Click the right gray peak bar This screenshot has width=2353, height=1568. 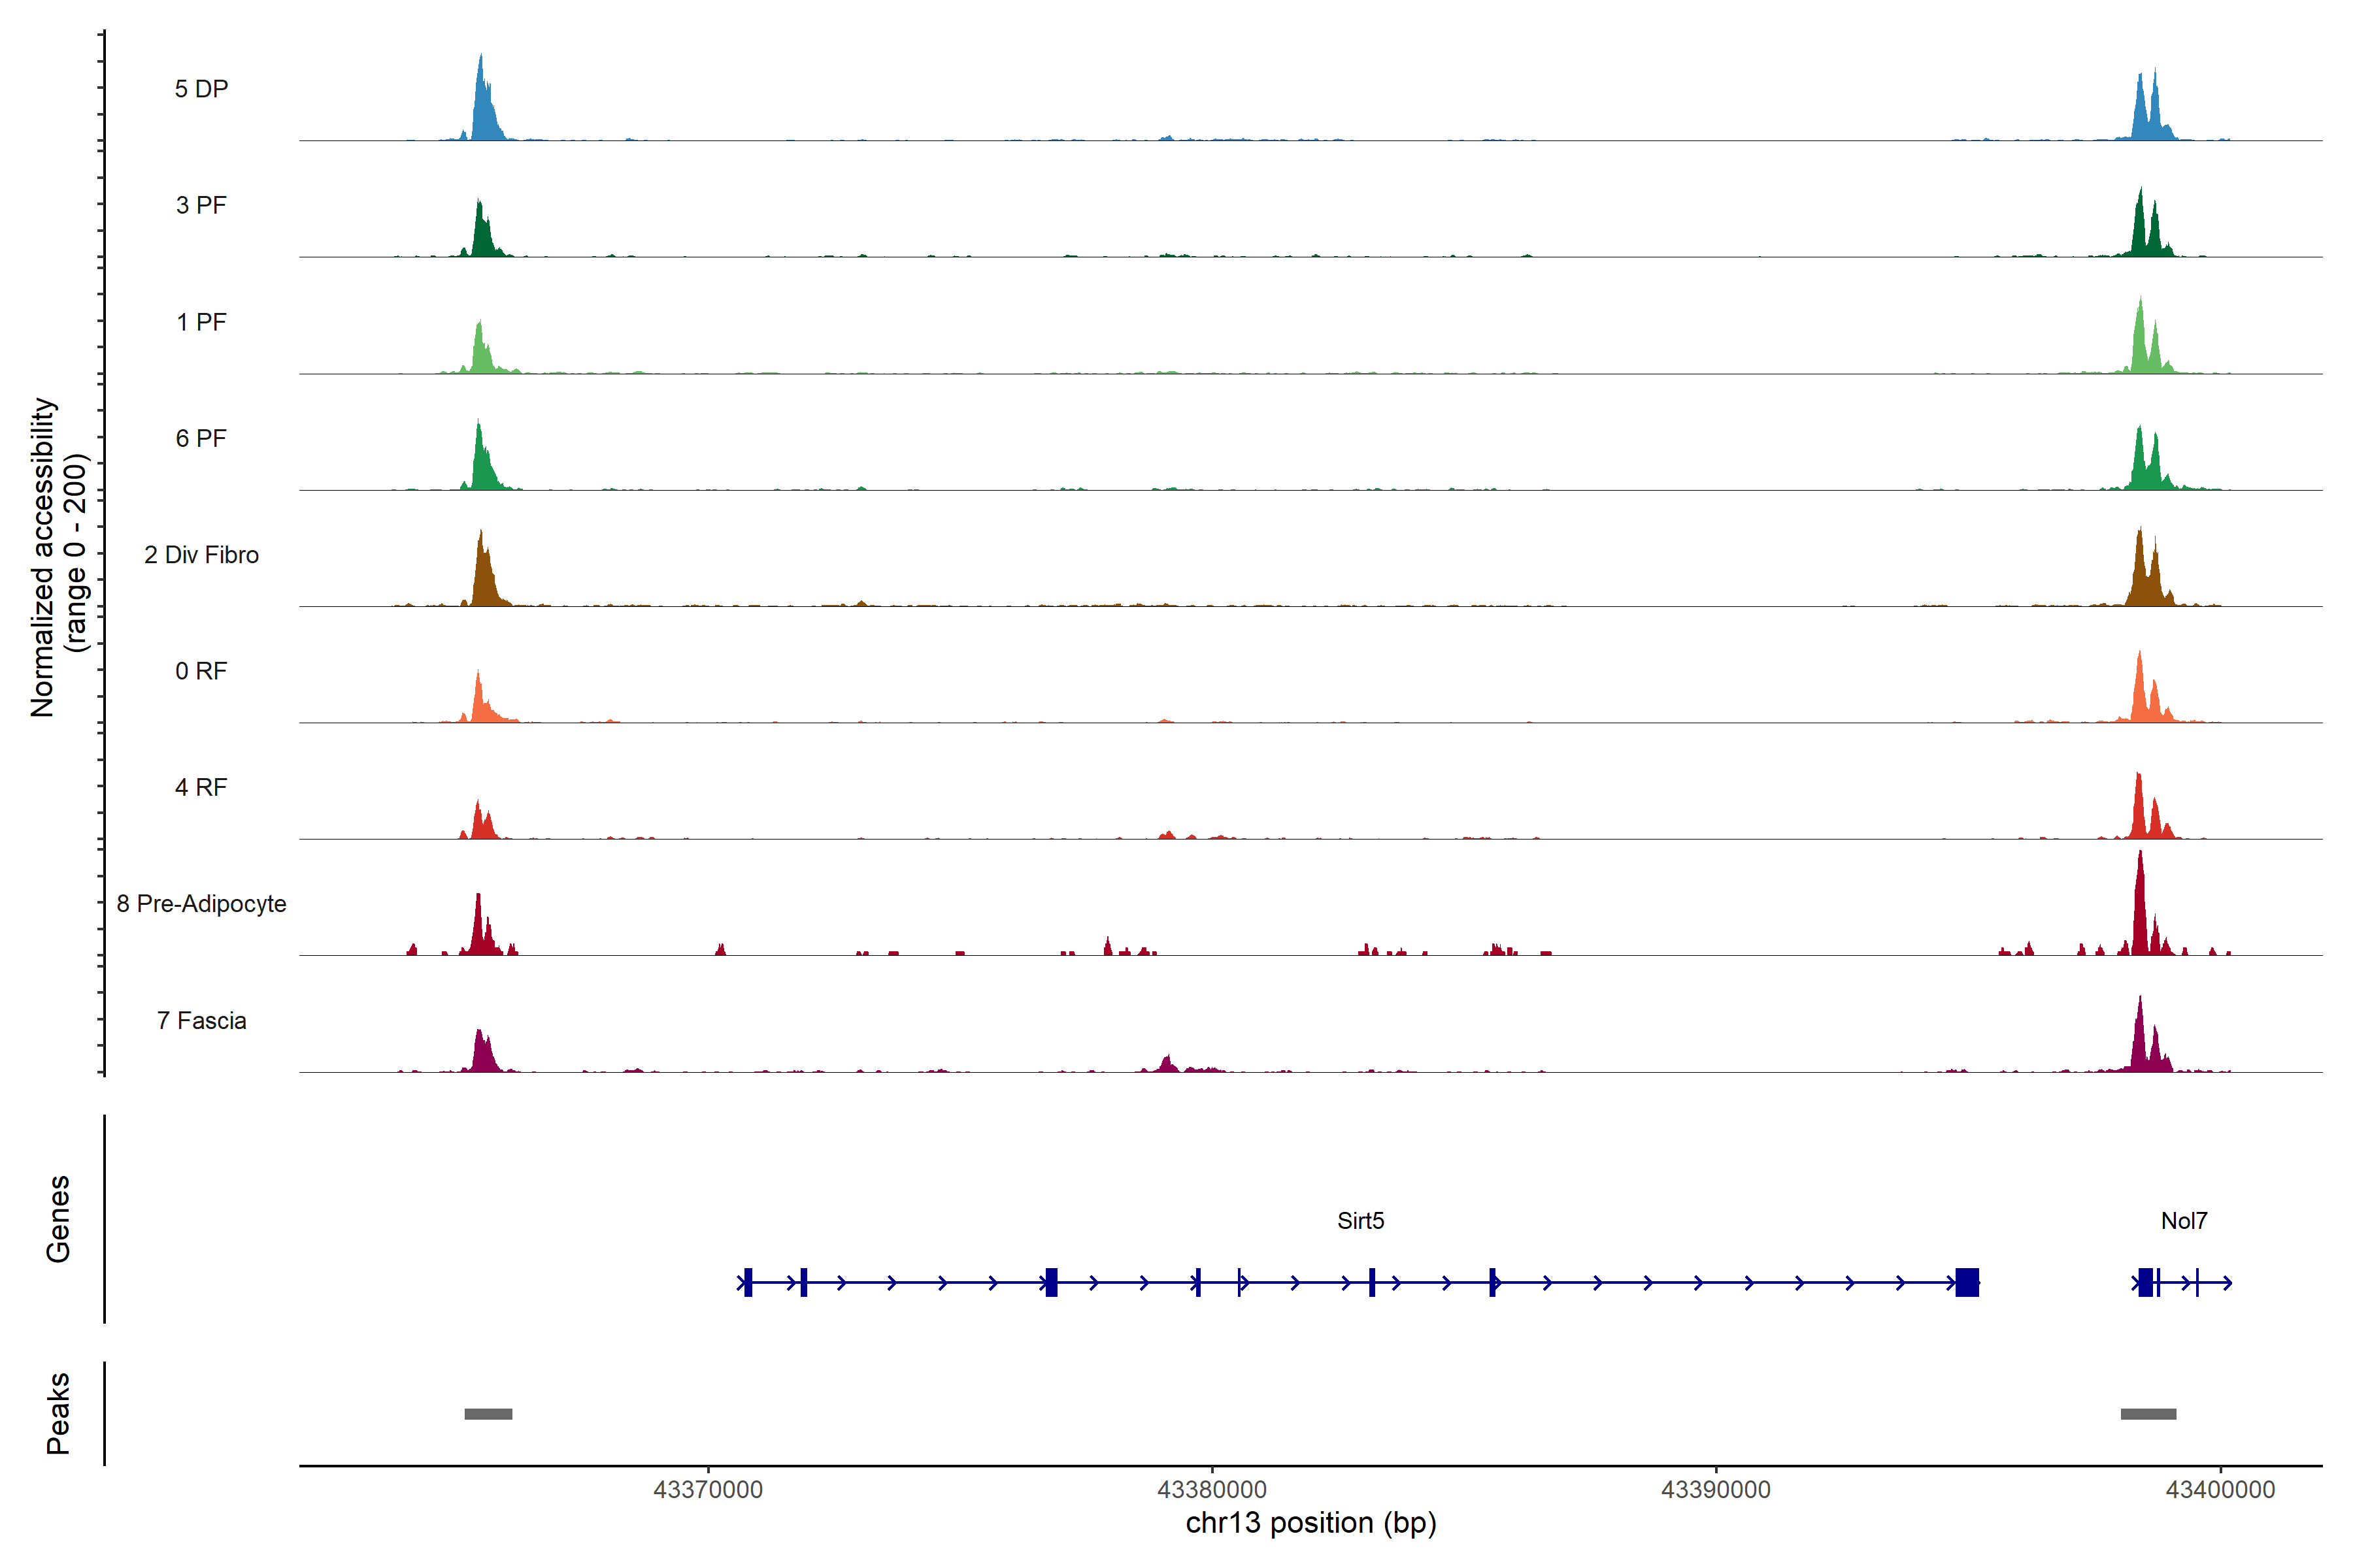(x=2148, y=1414)
